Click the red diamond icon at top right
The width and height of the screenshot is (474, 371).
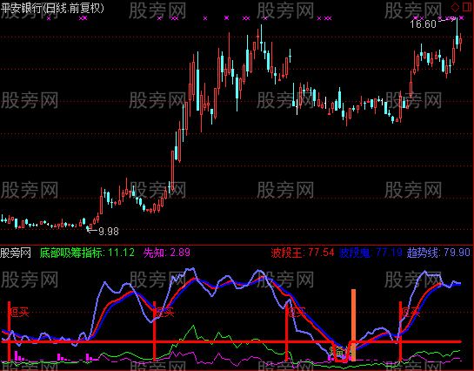click(455, 7)
